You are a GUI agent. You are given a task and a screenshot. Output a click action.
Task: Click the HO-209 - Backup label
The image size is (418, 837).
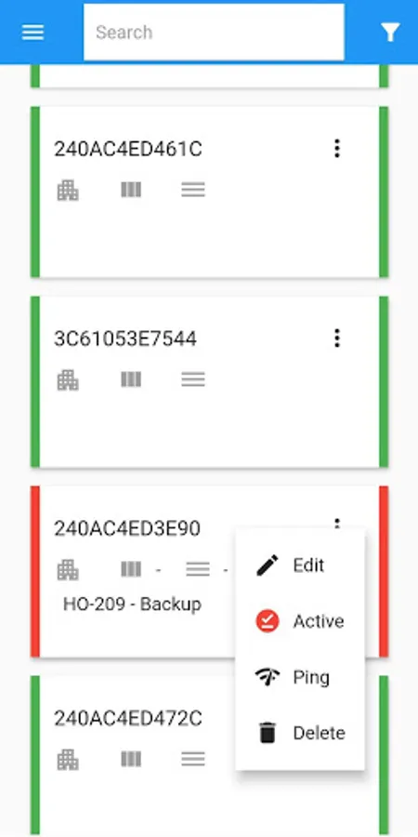pos(132,604)
